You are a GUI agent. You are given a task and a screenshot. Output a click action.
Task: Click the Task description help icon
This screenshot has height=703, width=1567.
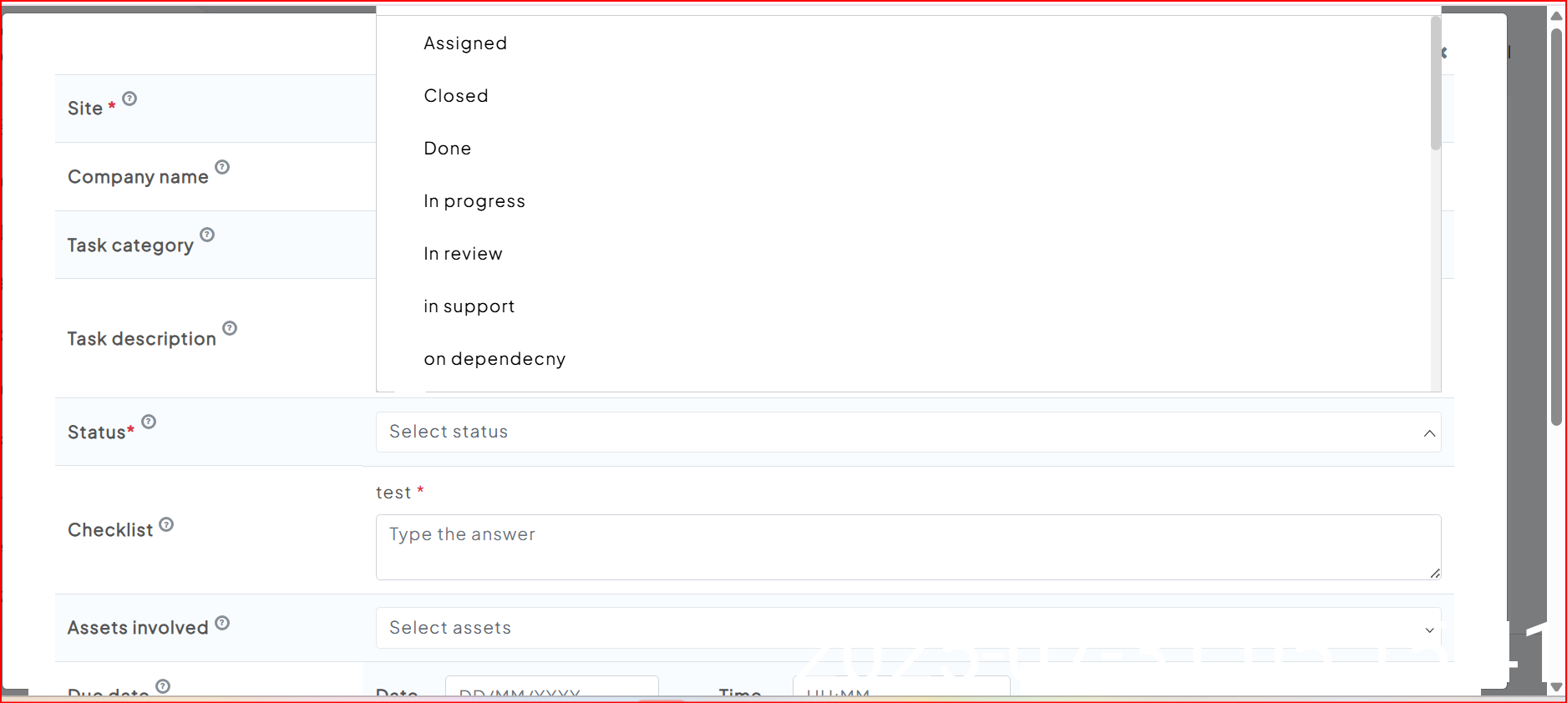coord(230,328)
